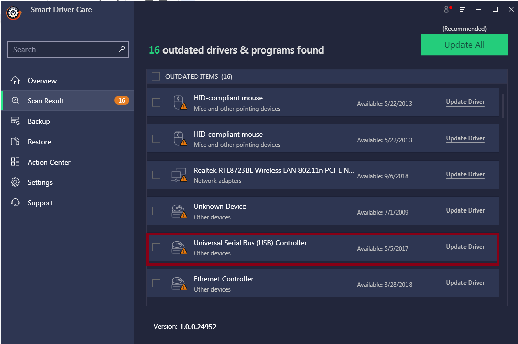Click the network adapter icon for Realtek
This screenshot has width=518, height=344.
click(179, 174)
